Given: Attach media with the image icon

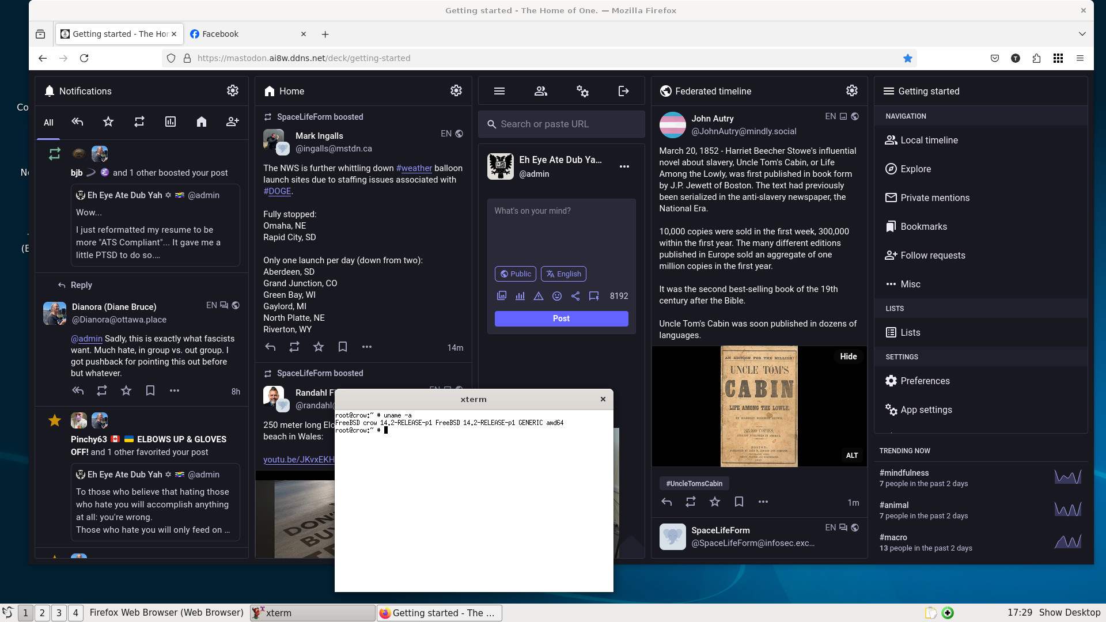Looking at the screenshot, I should tap(502, 296).
